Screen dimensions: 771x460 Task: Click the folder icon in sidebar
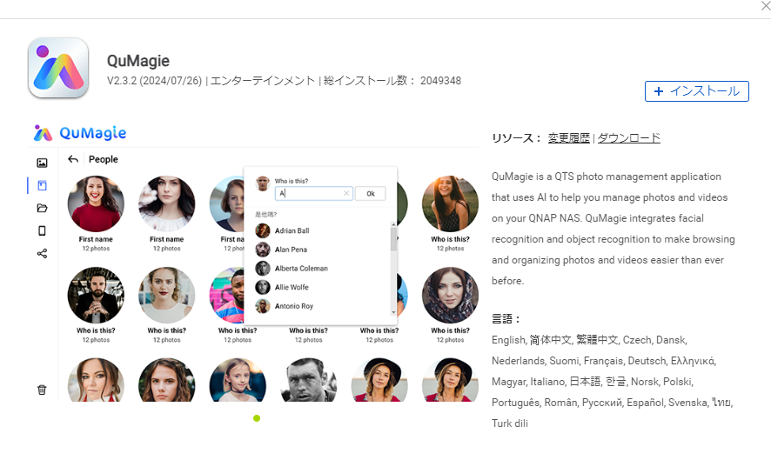(43, 208)
